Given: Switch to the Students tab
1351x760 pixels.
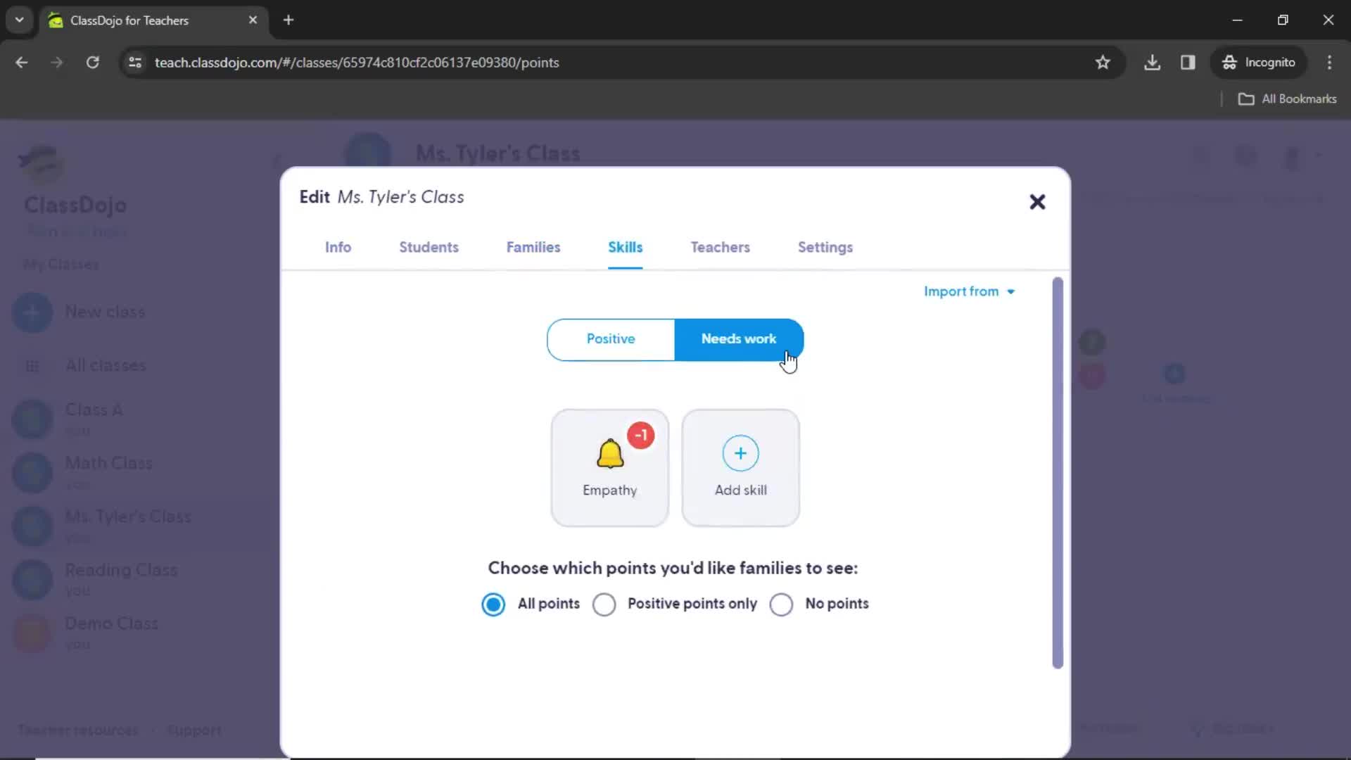Looking at the screenshot, I should 429,247.
